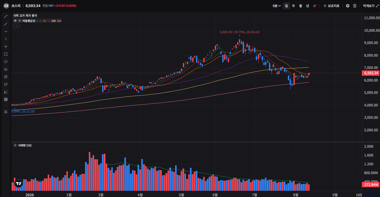Switch to the daily 일 timeframe
The image size is (380, 197).
pos(286,6)
